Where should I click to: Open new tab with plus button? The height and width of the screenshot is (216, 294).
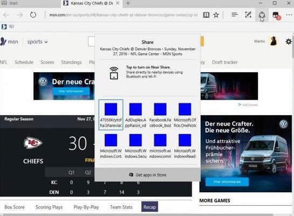[x=128, y=3]
